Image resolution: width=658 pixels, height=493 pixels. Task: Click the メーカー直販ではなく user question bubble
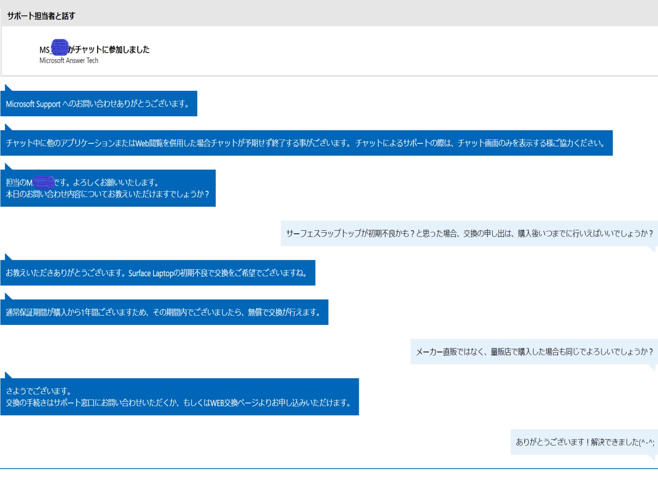[534, 352]
